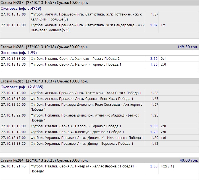Image resolution: width=200 pixels, height=181 pixels.
Task: Select the Динамо К - Ильичевец event
Action: click(x=87, y=138)
